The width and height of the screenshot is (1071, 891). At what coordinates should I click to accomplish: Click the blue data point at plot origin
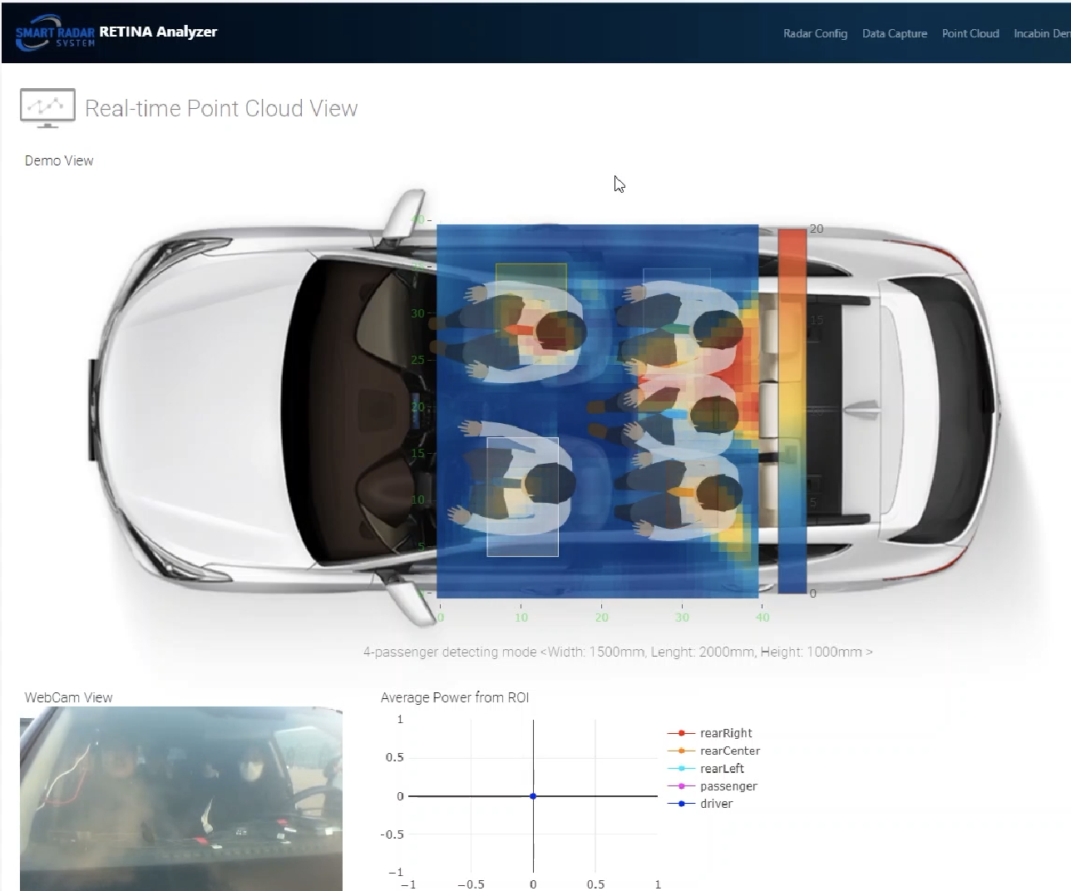533,796
